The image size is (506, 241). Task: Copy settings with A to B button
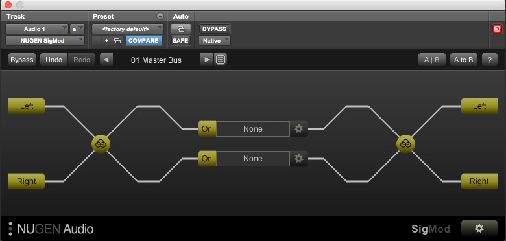point(464,60)
